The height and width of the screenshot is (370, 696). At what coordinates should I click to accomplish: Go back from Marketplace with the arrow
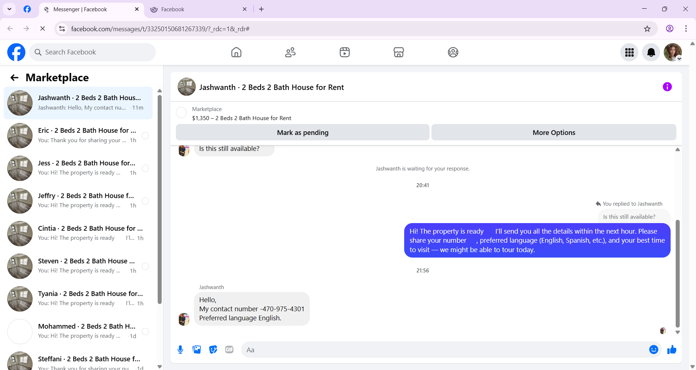coord(14,78)
